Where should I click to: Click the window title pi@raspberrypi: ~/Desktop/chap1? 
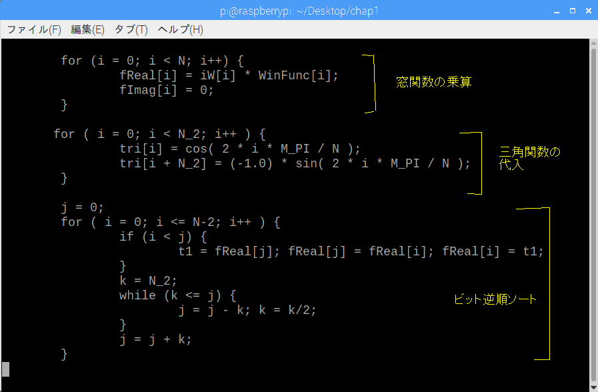pyautogui.click(x=299, y=11)
